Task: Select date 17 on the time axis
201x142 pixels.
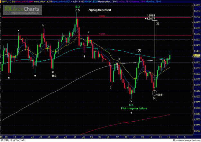Action: tap(185, 137)
